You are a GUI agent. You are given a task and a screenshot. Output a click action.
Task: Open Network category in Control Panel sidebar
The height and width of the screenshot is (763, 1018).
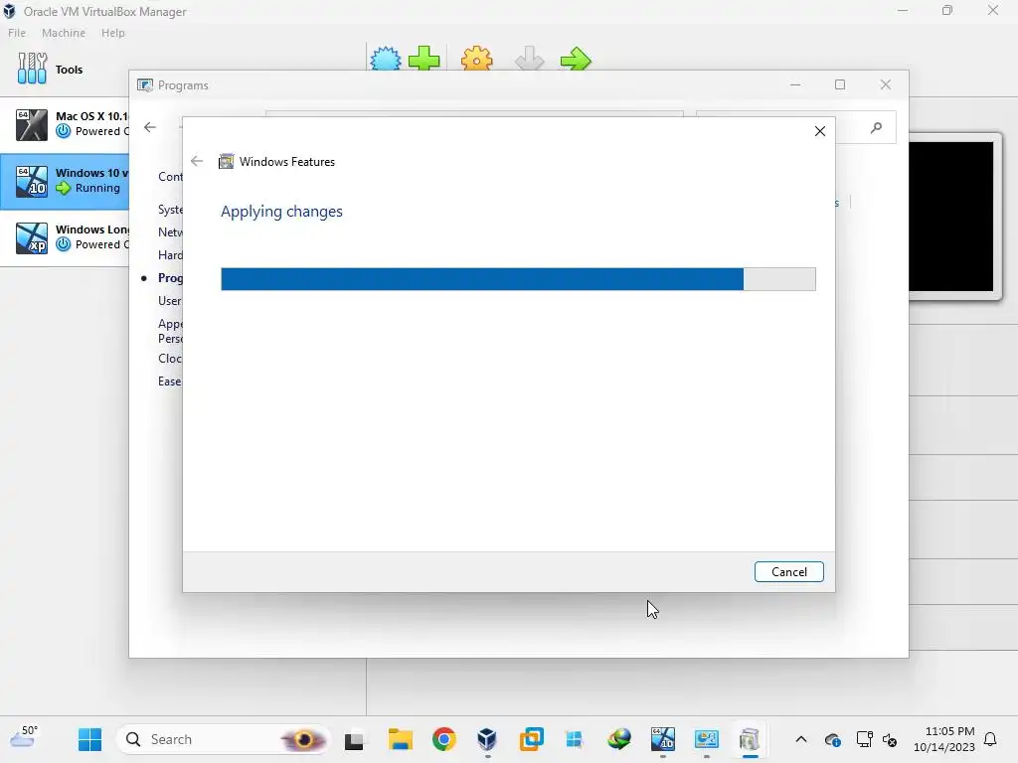(x=170, y=232)
